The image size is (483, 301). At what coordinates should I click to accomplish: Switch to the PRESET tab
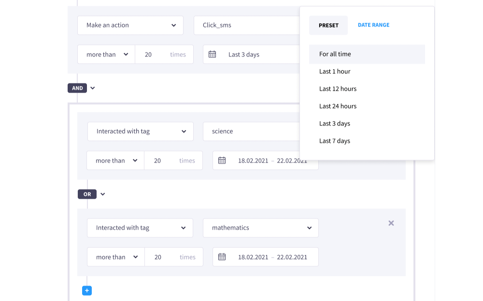328,25
